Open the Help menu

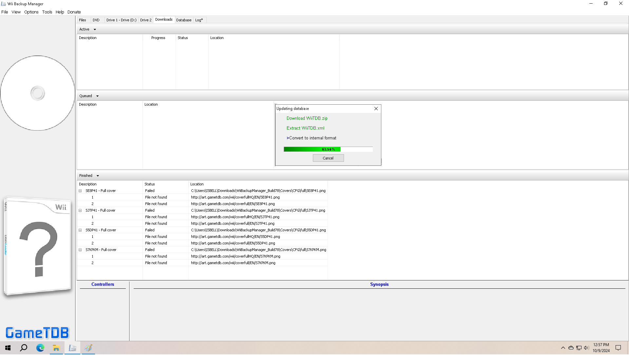(60, 12)
